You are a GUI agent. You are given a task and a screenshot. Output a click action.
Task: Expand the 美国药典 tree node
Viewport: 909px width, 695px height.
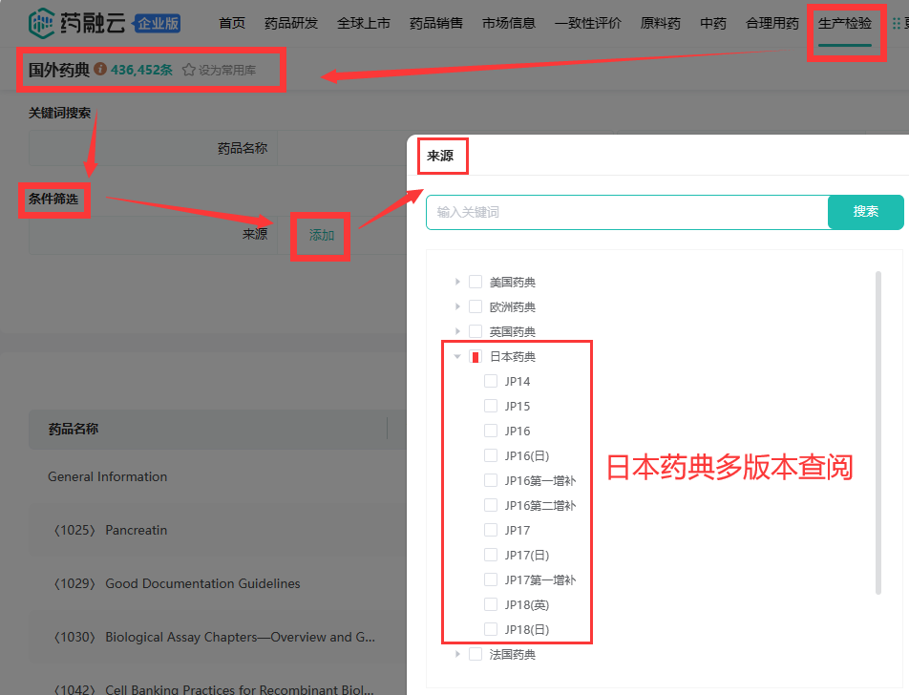click(457, 282)
